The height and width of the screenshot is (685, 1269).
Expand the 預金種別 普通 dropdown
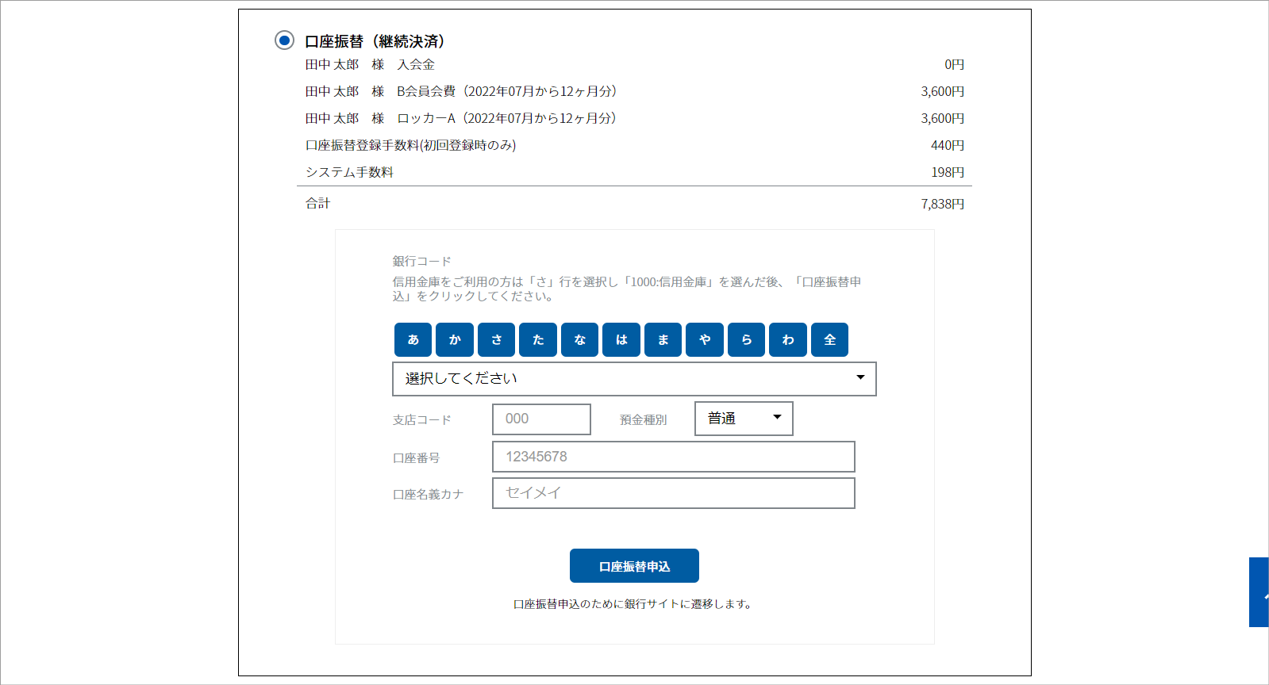pyautogui.click(x=744, y=419)
